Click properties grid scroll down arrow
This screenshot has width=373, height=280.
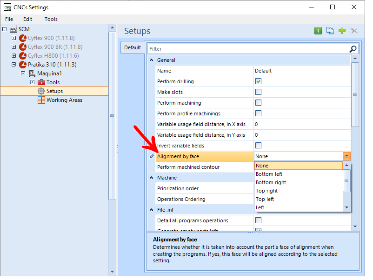355,227
